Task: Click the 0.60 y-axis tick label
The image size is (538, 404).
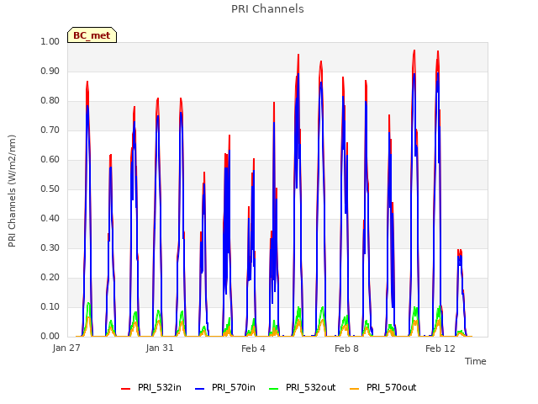Action: pos(50,159)
